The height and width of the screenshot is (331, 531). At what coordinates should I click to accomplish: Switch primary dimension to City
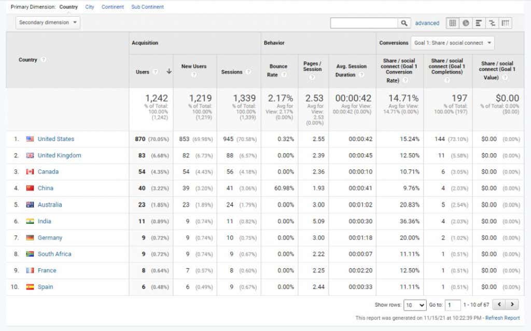(89, 7)
